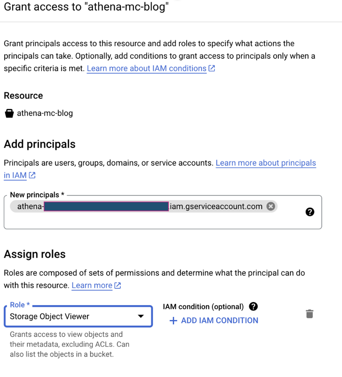
Task: Click the Storage Object Viewer role description text
Action: pyautogui.click(x=69, y=344)
